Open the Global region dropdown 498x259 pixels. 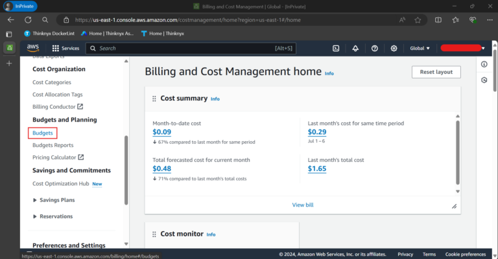point(420,48)
